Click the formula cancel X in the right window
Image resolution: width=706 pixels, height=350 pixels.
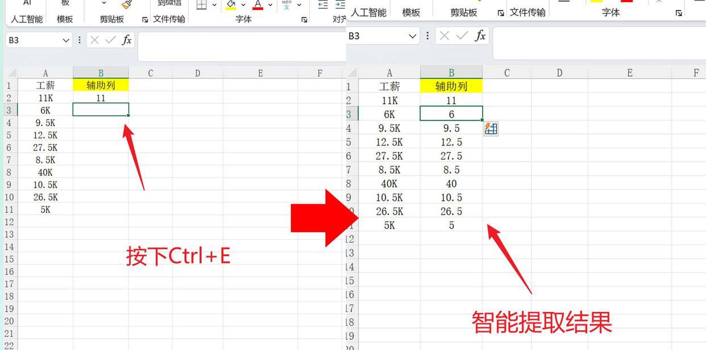point(445,36)
